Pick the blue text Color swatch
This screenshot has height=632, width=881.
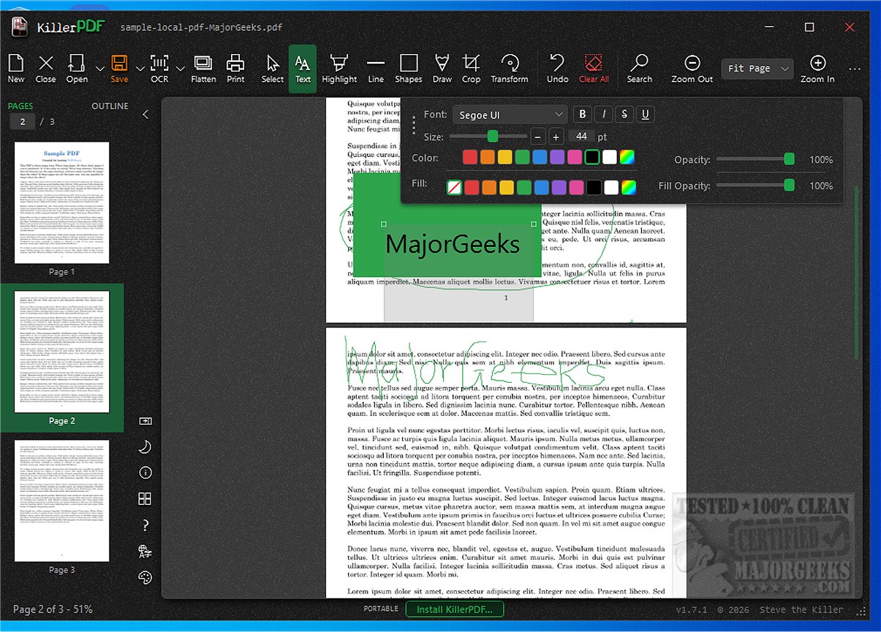point(540,157)
